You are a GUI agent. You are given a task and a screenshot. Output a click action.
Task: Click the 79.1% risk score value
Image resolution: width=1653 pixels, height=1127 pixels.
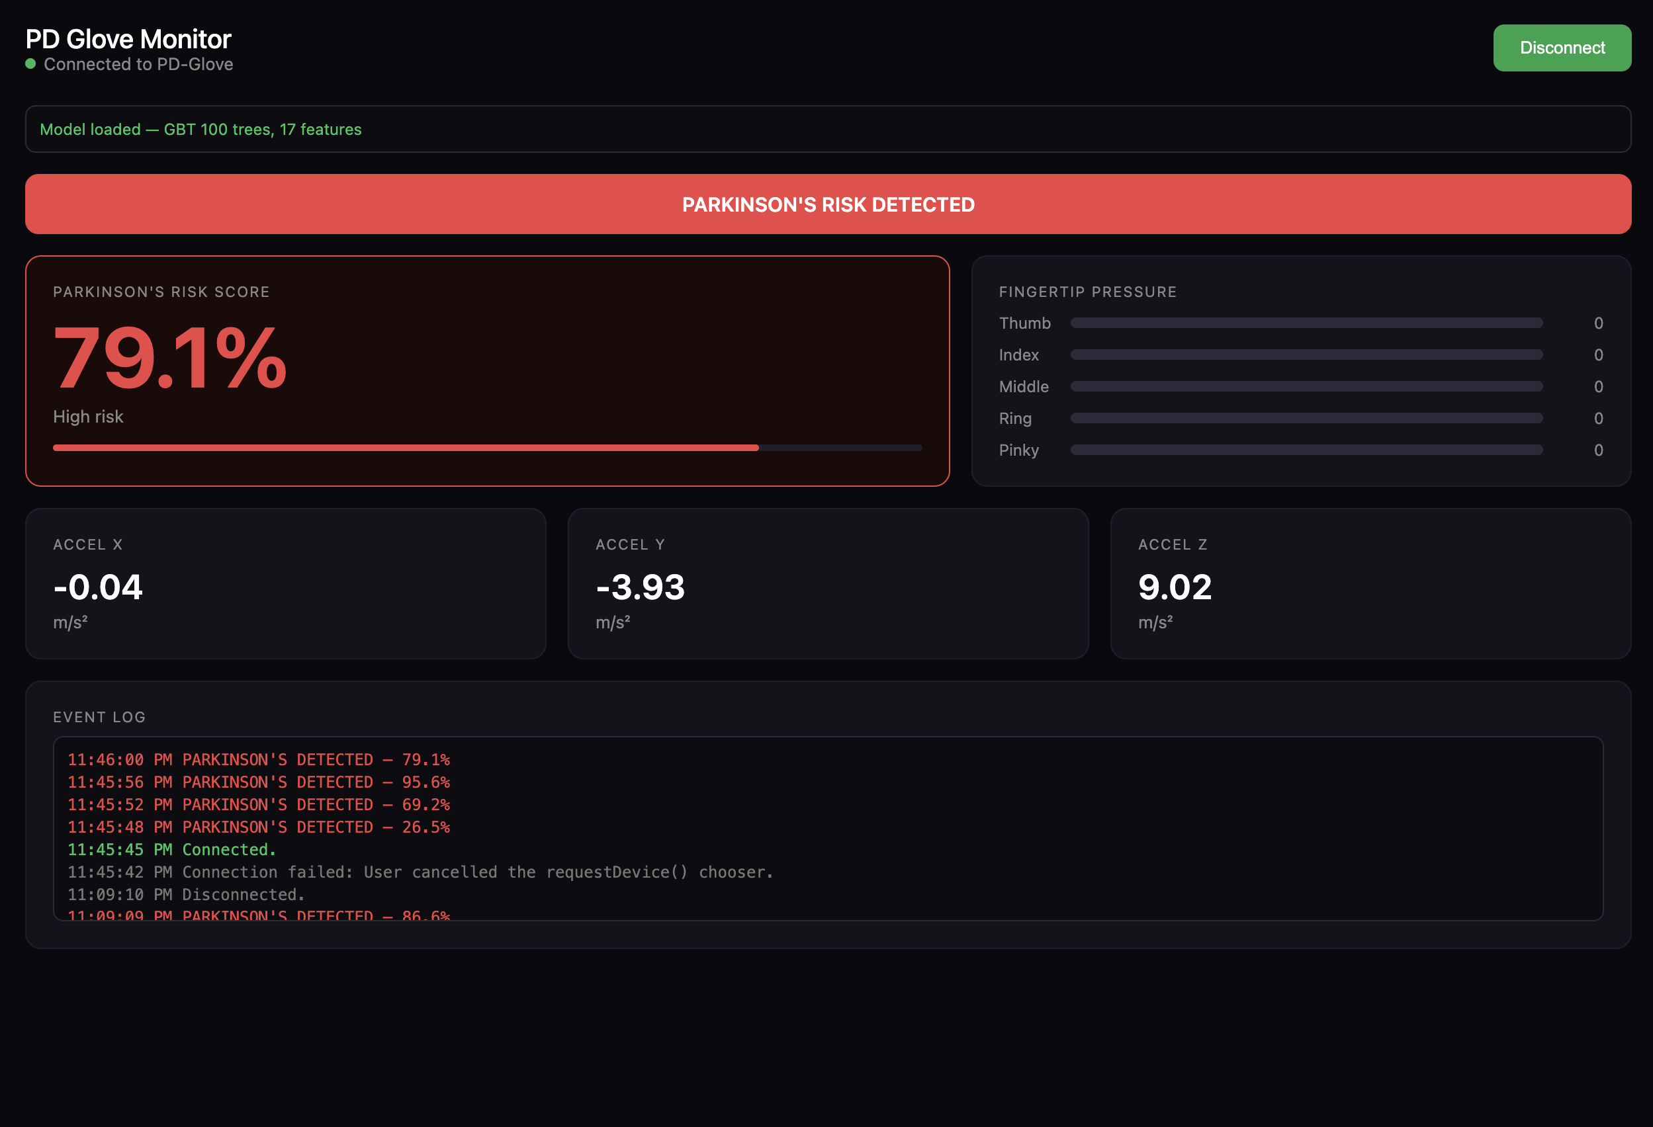(x=169, y=358)
